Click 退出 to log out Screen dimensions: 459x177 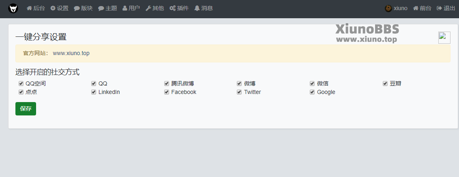pyautogui.click(x=446, y=8)
